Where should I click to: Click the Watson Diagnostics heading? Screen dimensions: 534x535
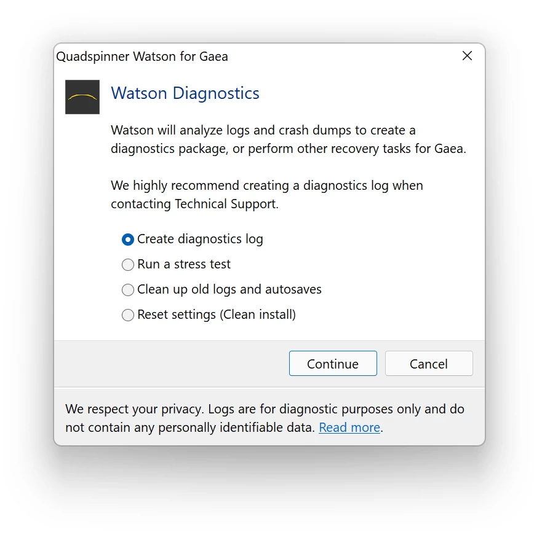pos(185,93)
